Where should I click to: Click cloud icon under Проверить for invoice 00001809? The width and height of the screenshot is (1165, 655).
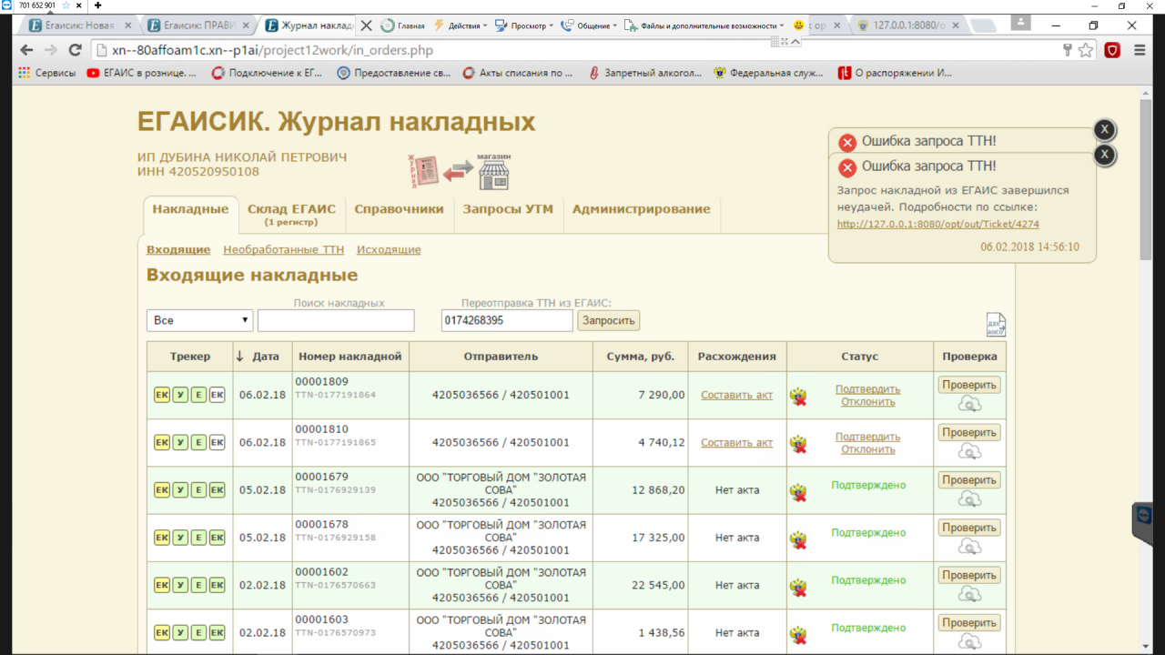(x=969, y=404)
